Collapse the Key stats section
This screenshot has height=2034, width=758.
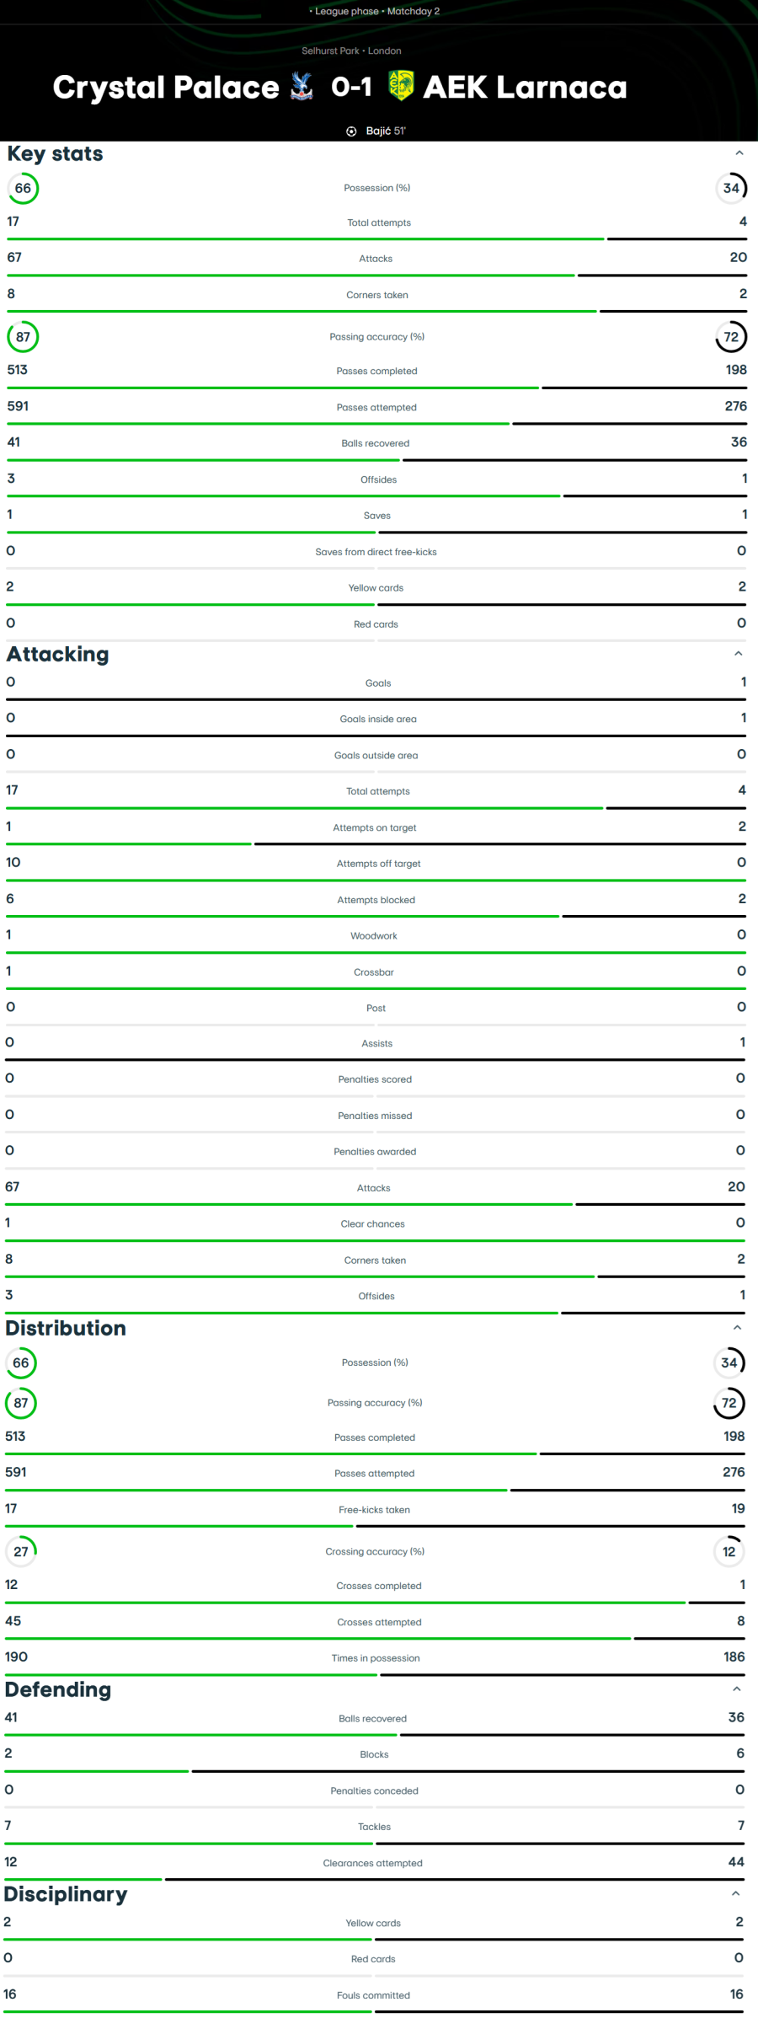(x=739, y=153)
